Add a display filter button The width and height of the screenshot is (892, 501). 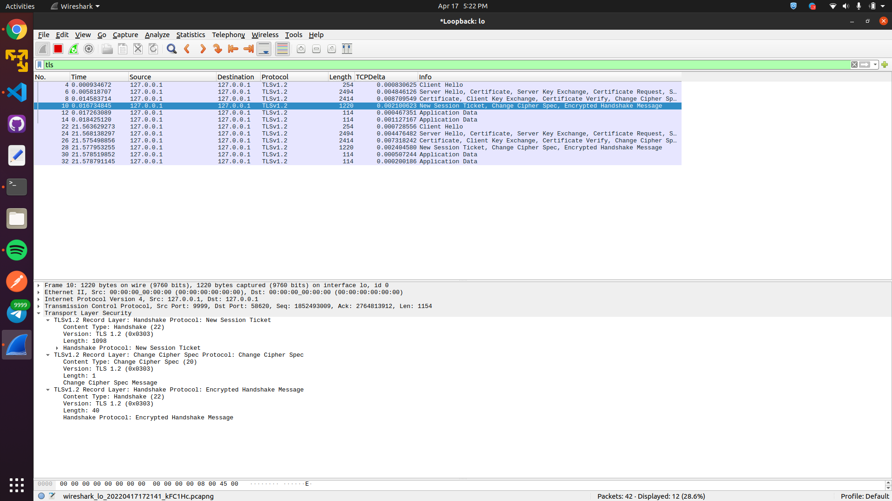pos(885,64)
